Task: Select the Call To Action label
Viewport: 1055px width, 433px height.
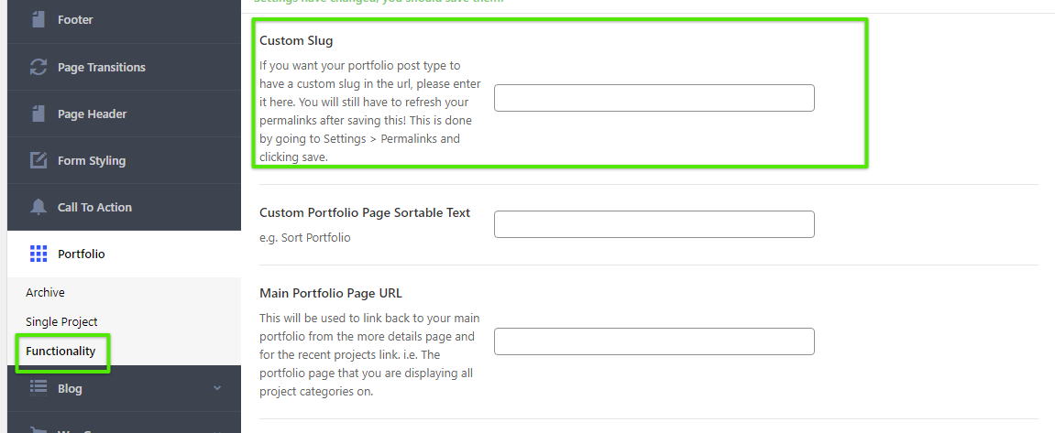Action: 94,207
